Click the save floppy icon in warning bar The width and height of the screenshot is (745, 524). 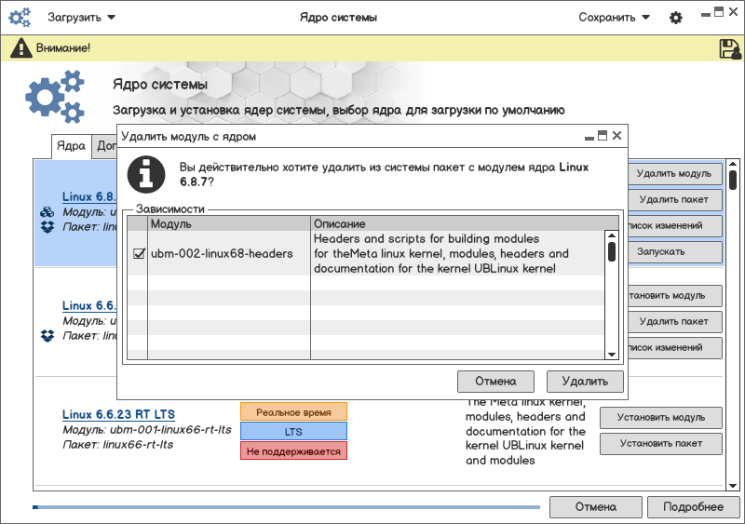click(729, 48)
